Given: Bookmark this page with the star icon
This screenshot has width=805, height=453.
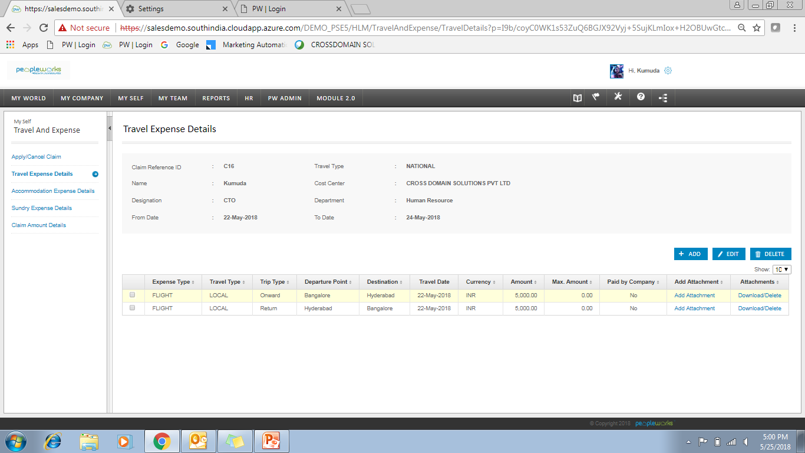Looking at the screenshot, I should tap(757, 28).
